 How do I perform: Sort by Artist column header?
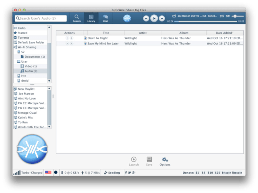[x=143, y=33]
